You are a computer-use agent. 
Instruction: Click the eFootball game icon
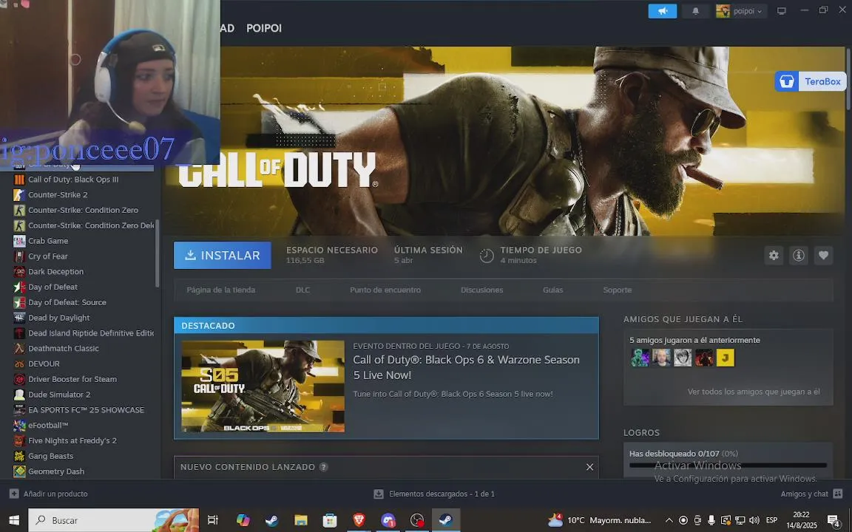pos(19,425)
